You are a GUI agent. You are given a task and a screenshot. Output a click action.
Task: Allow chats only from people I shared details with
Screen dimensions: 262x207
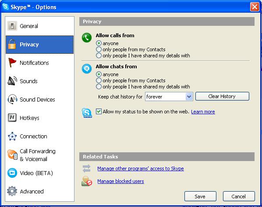99,87
